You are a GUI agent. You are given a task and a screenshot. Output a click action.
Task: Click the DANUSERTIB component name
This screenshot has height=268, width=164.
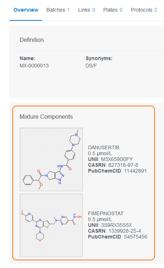pyautogui.click(x=104, y=148)
